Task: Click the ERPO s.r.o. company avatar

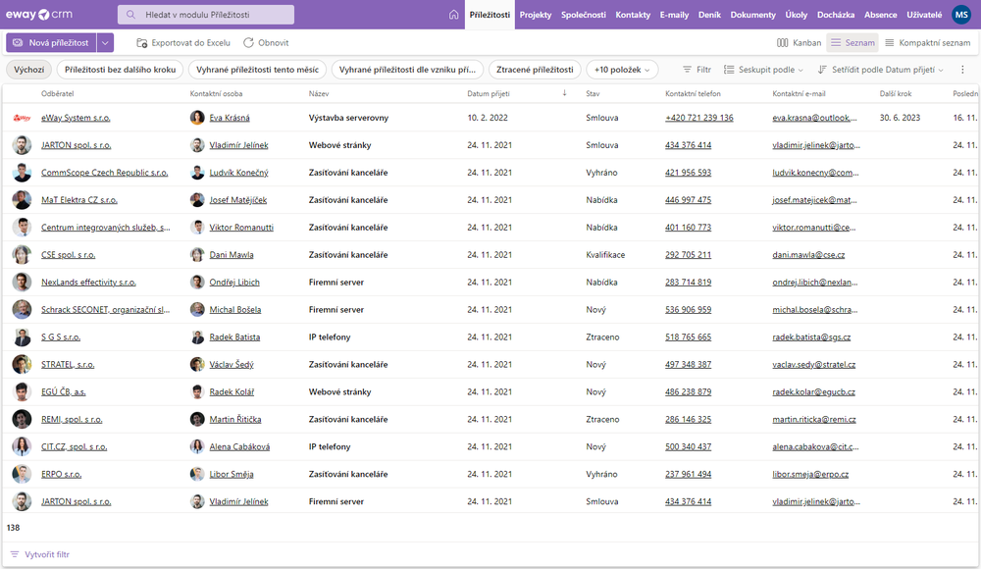Action: click(x=22, y=475)
